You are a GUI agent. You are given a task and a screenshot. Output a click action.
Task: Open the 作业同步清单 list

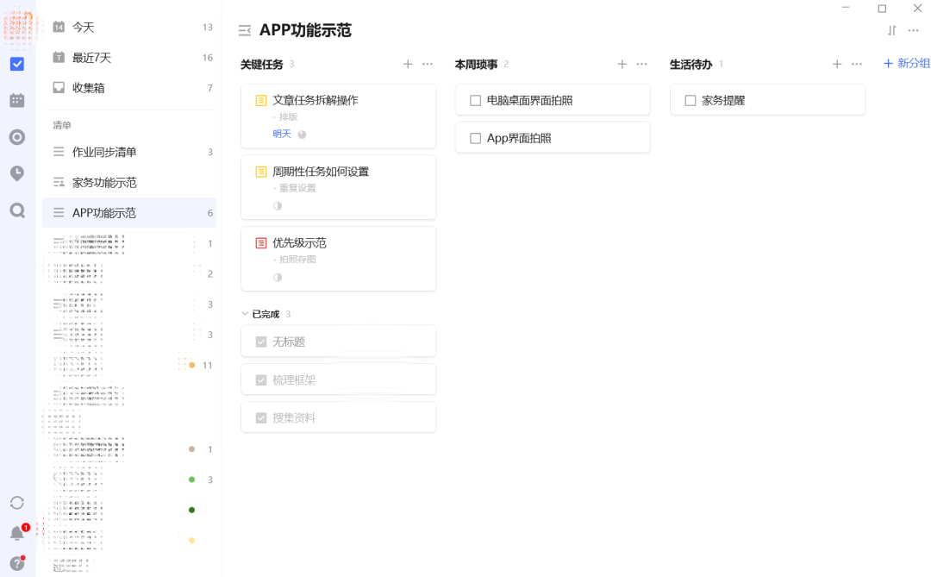pyautogui.click(x=129, y=152)
